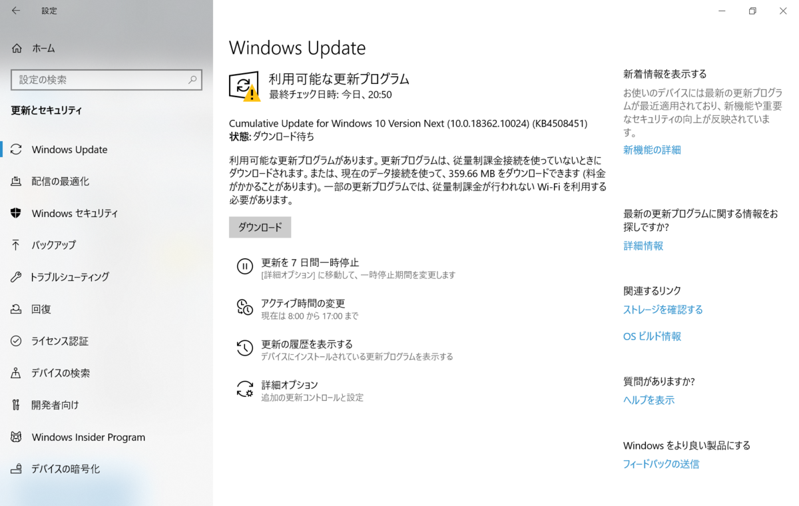Click 最終チェック日時 timestamp text
Viewport: 799px width, 506px height.
coord(330,95)
